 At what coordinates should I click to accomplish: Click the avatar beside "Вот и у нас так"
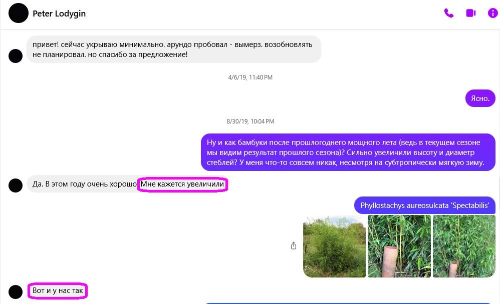pyautogui.click(x=16, y=291)
